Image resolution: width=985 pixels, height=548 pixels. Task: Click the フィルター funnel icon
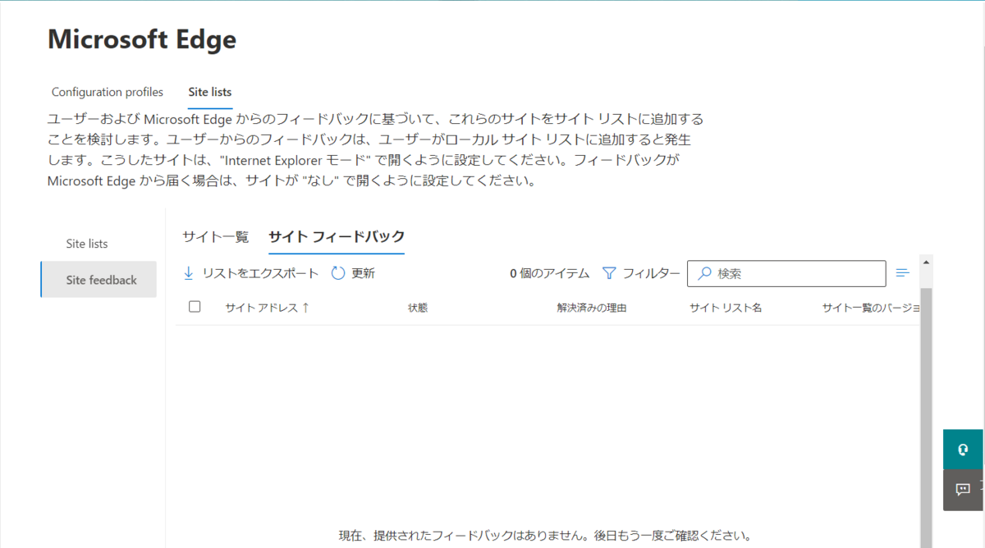[609, 273]
